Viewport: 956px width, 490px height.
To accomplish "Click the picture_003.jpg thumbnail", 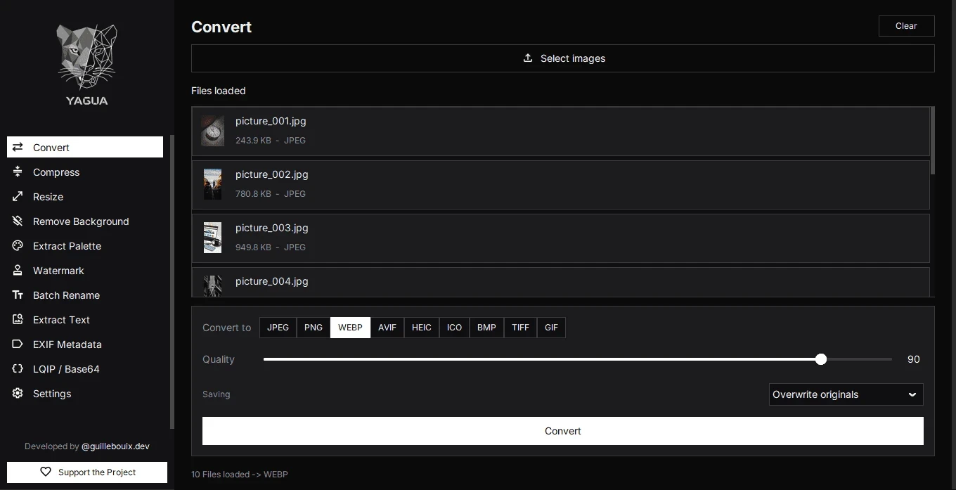I will (x=212, y=238).
